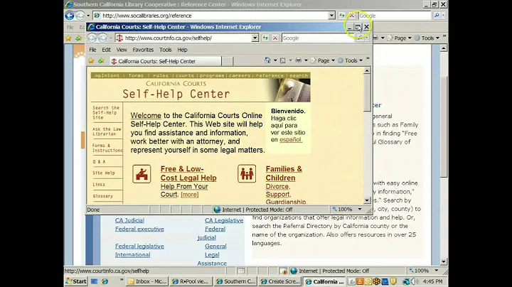Click the Families & Children link
The width and height of the screenshot is (512, 287).
(284, 173)
